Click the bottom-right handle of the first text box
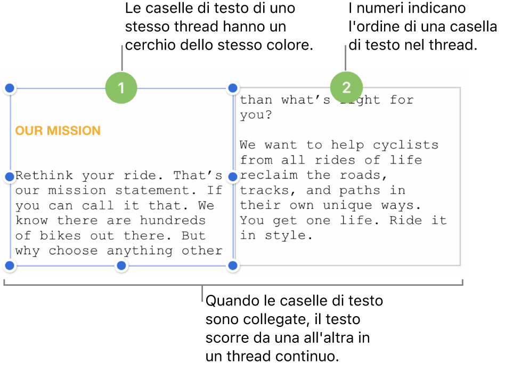505x370 pixels. 233,265
